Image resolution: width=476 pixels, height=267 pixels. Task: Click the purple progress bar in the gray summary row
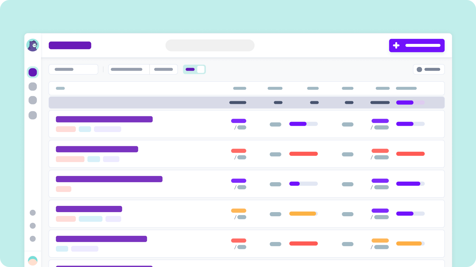point(410,103)
